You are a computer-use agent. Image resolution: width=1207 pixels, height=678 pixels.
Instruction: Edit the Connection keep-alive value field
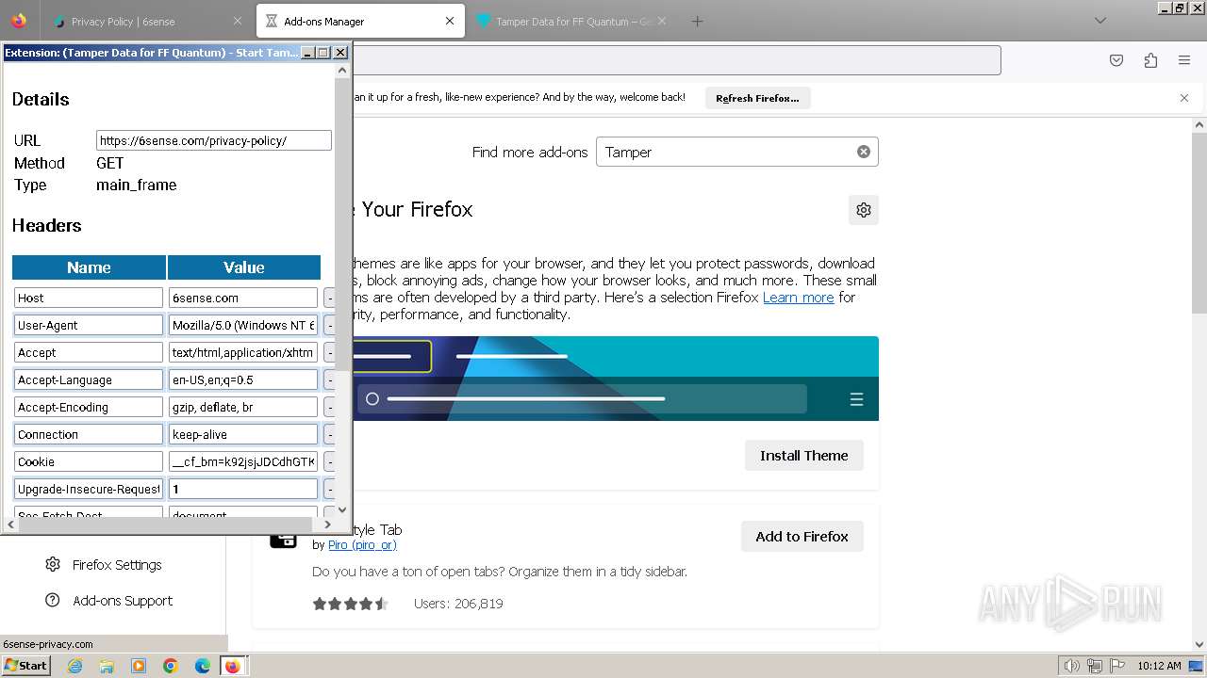243,434
